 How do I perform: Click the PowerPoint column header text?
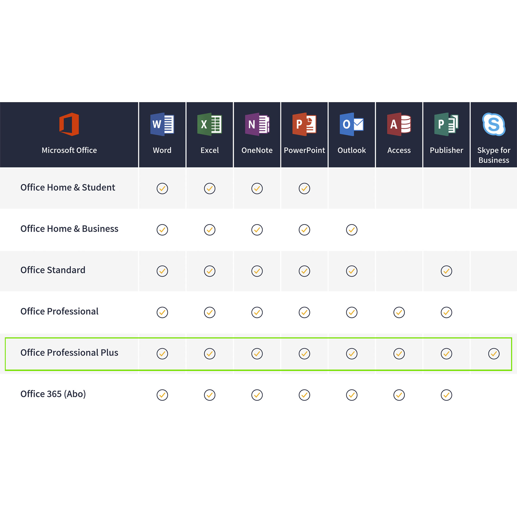pos(304,150)
